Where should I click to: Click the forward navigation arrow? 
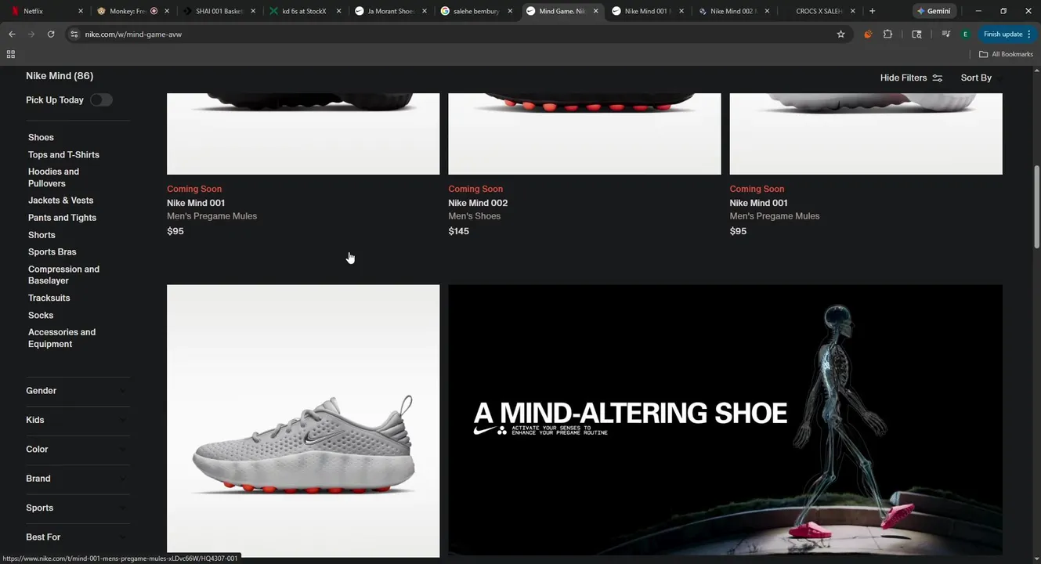point(31,34)
